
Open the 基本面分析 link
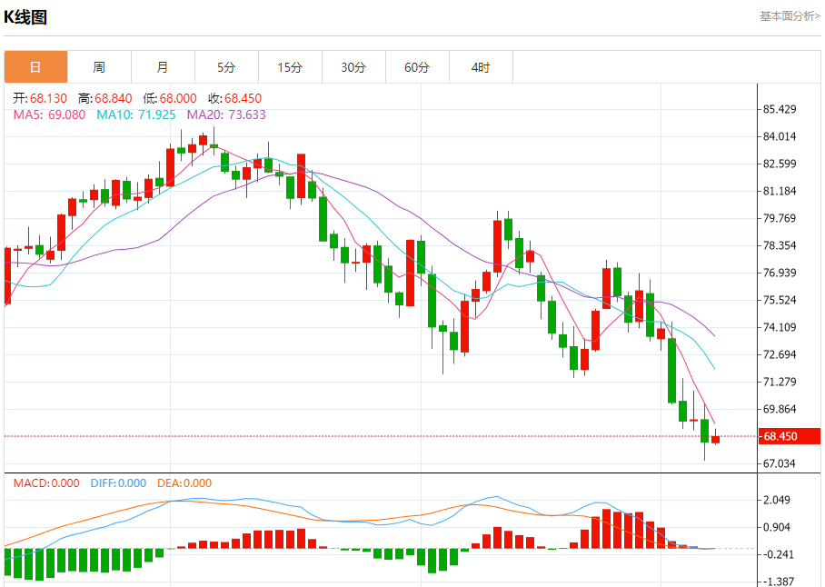[x=790, y=16]
